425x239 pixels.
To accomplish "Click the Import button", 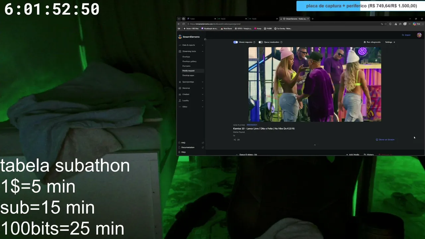I will pyautogui.click(x=406, y=35).
